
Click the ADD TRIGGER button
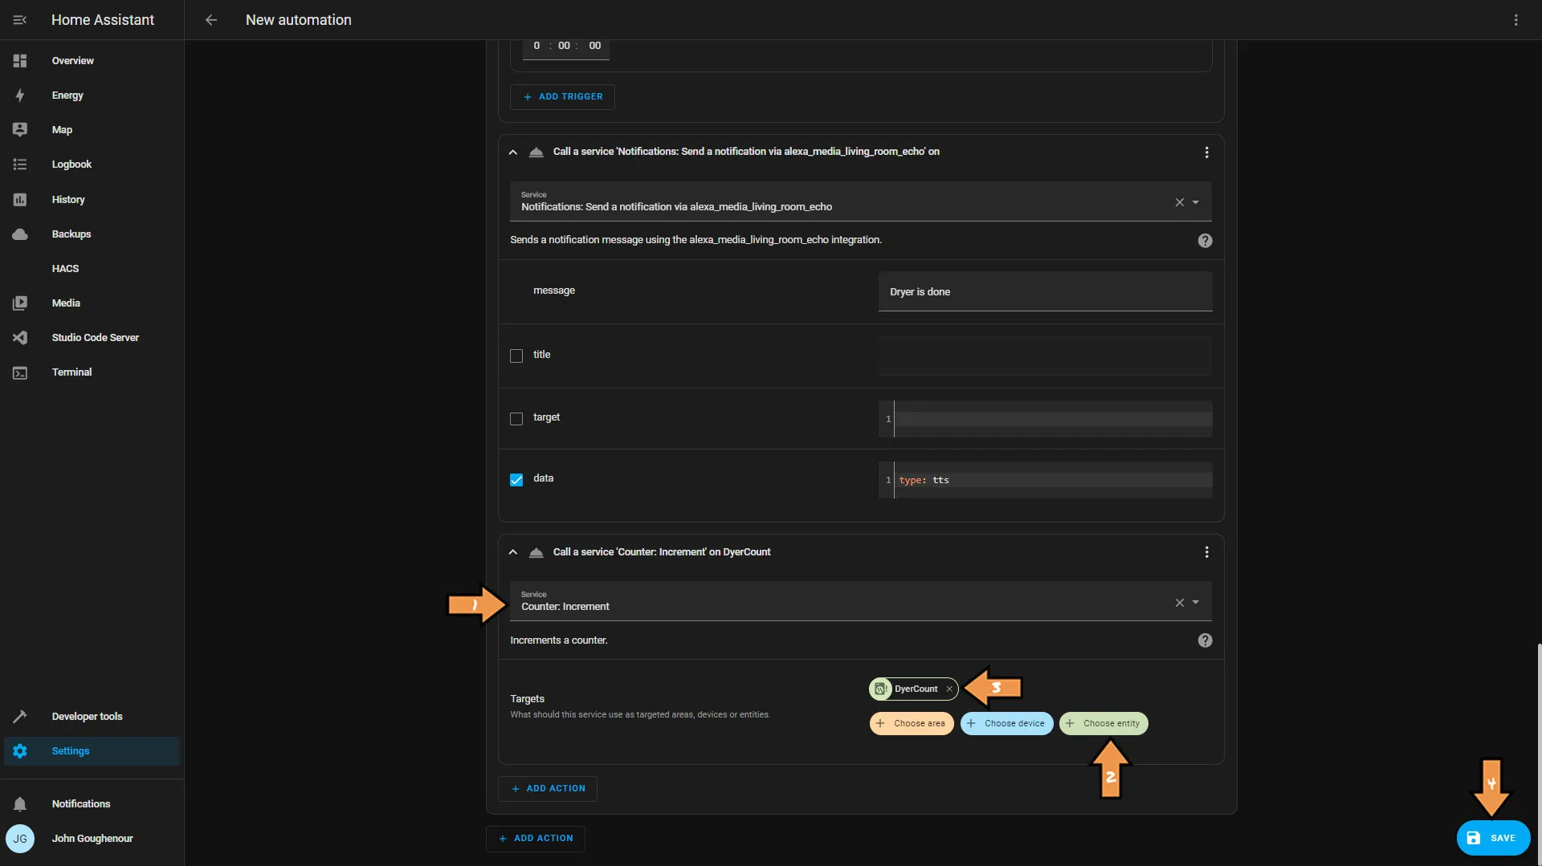(x=562, y=97)
